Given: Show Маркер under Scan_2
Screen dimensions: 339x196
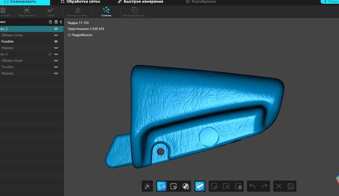Looking at the screenshot, I should pyautogui.click(x=56, y=48).
